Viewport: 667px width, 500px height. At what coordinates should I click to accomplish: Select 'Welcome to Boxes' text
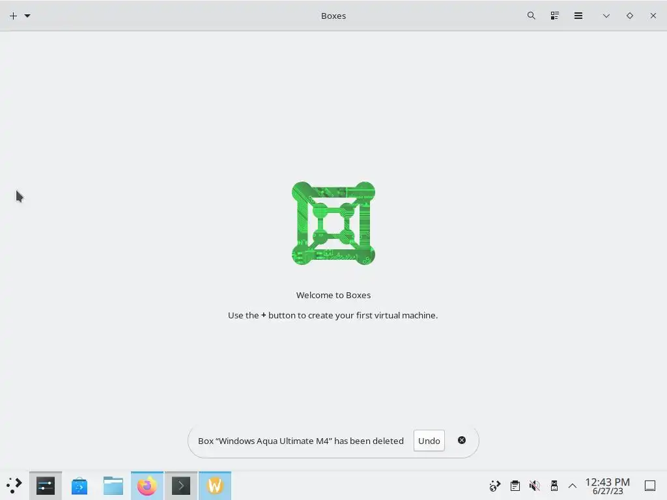333,295
